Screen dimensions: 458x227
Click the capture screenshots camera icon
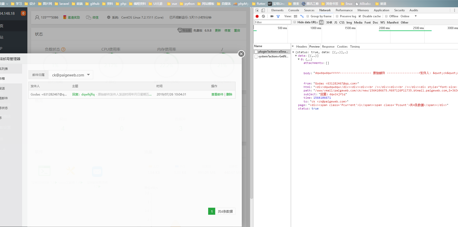(x=272, y=16)
